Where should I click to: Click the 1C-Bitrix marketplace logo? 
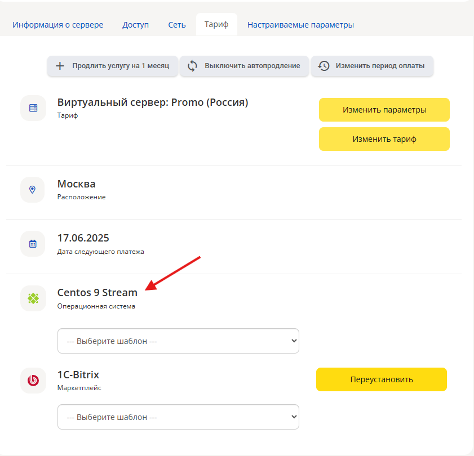point(33,381)
